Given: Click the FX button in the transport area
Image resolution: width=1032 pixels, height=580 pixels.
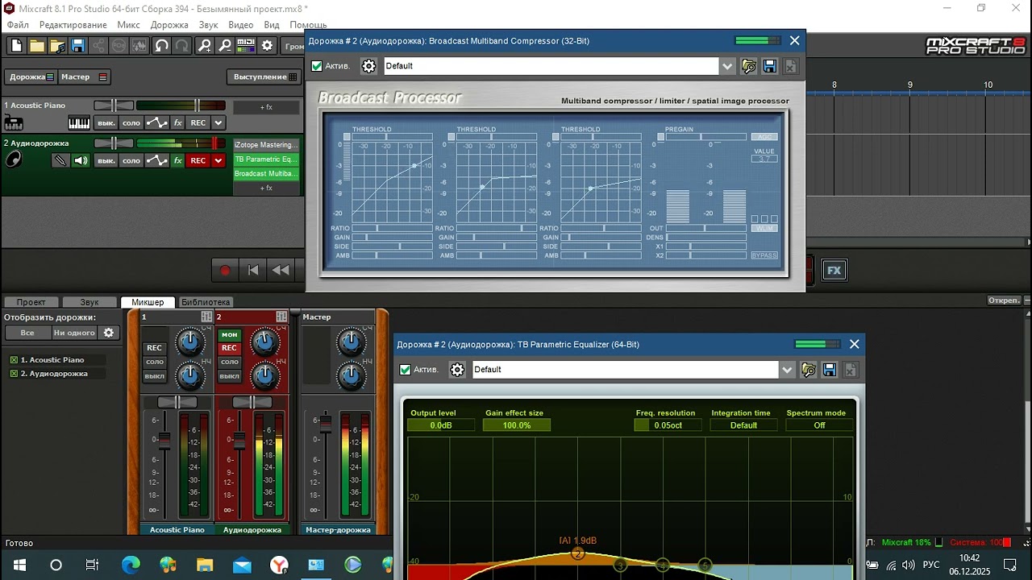Looking at the screenshot, I should (x=834, y=271).
